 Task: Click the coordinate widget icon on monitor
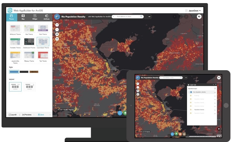point(56,110)
